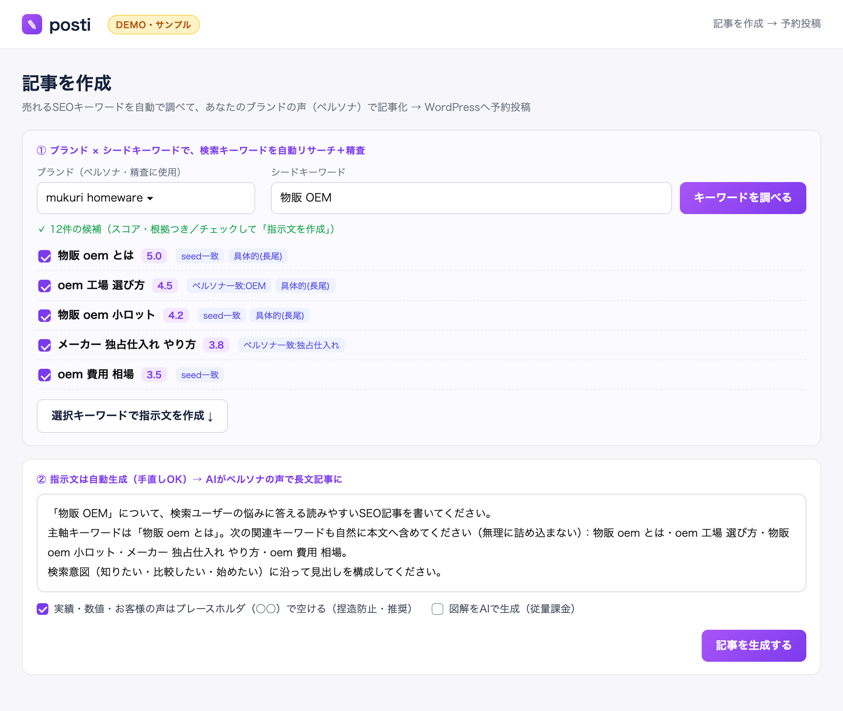
Task: Click inside the instruction prompt textarea
Action: coord(421,543)
